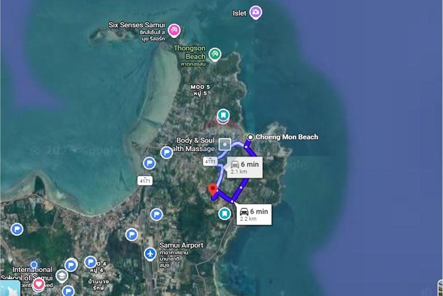
Task: Click the Choeng Mon Beach text label
Action: click(287, 137)
